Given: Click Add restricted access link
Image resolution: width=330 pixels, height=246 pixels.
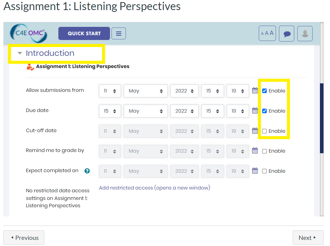Looking at the screenshot, I should coord(155,188).
